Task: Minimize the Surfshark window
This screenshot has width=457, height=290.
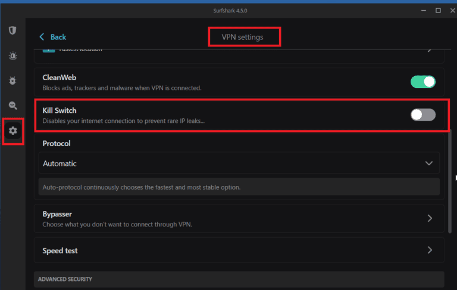Action: click(424, 11)
